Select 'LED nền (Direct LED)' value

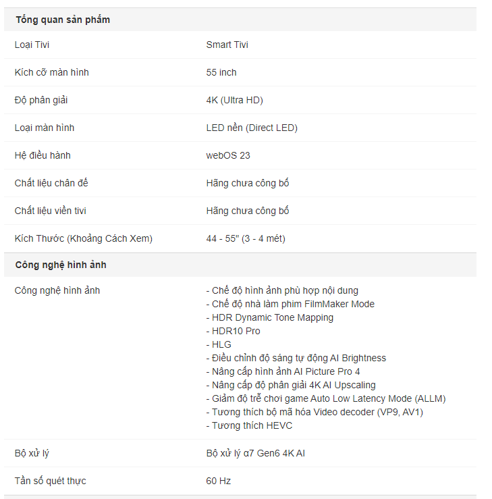(x=252, y=128)
